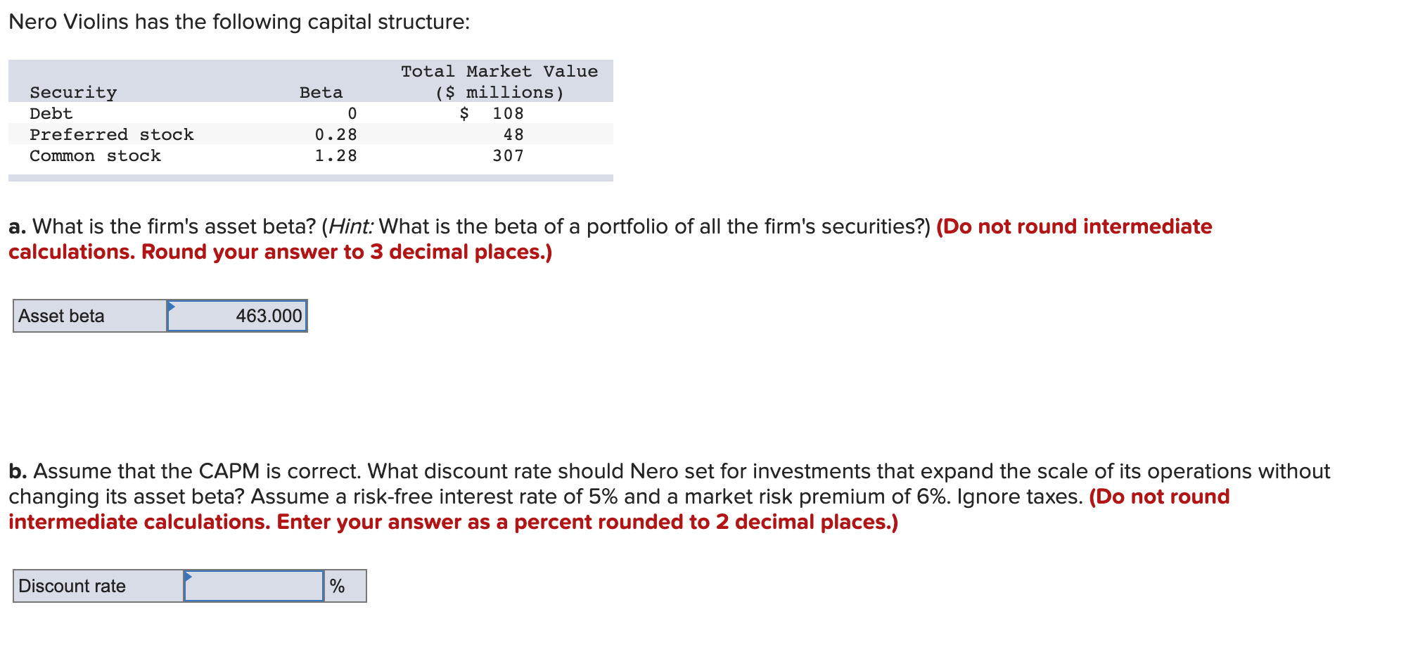
Task: Click the value 108 in the table
Action: pos(508,113)
